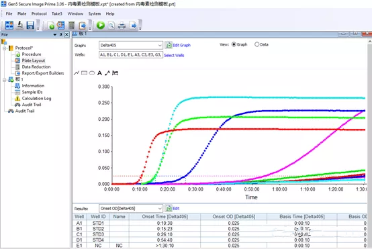Select the Graph view radio button
This screenshot has width=372, height=249.
point(234,44)
